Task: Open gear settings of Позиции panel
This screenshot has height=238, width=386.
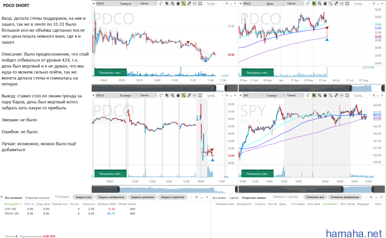Action: pyautogui.click(x=196, y=197)
